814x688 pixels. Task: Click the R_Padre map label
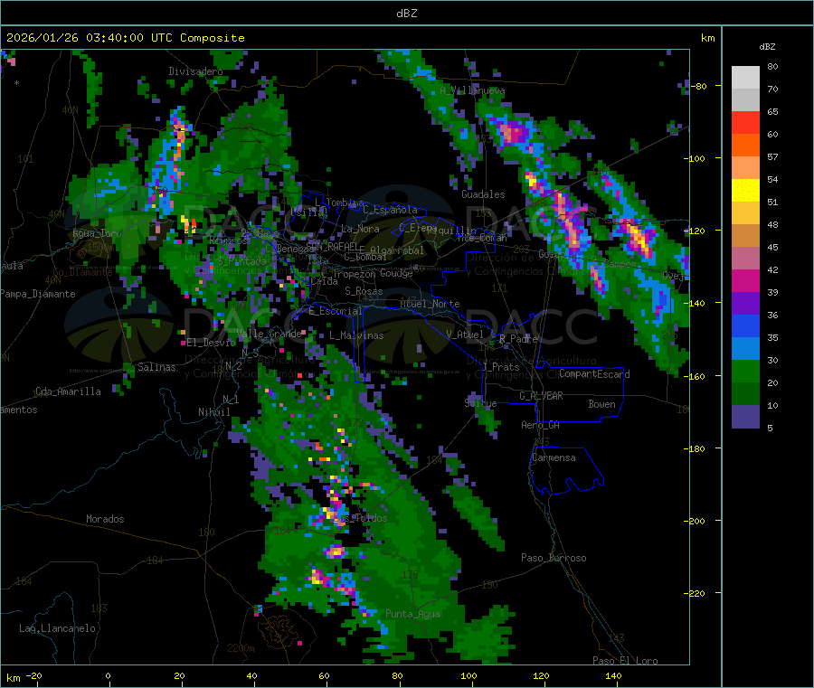[x=518, y=339]
